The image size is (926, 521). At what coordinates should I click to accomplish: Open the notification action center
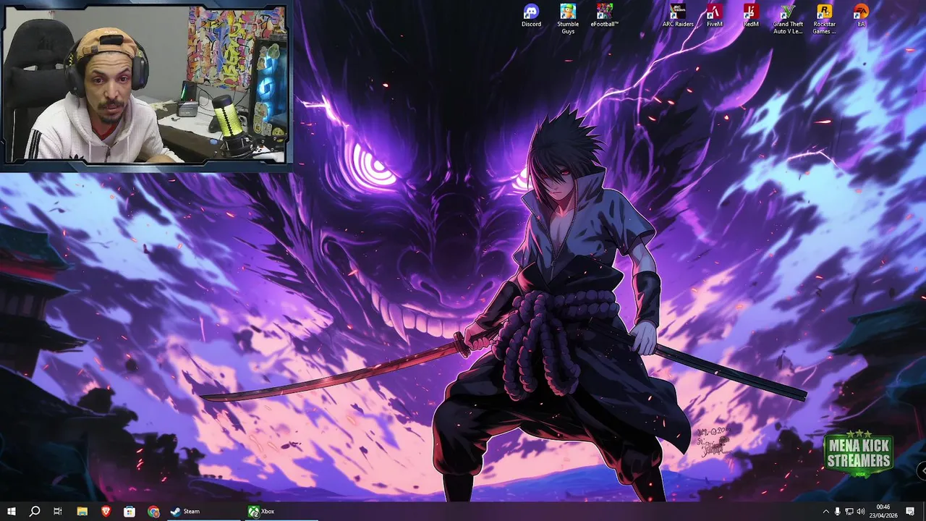pos(910,511)
